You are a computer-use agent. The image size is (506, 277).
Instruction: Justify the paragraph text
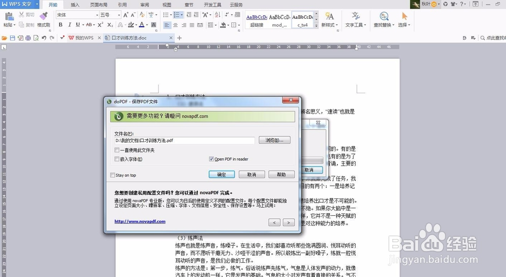tap(192, 25)
